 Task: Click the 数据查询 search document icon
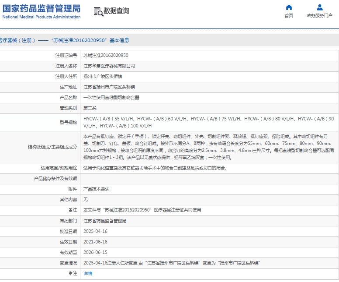pyautogui.click(x=98, y=11)
